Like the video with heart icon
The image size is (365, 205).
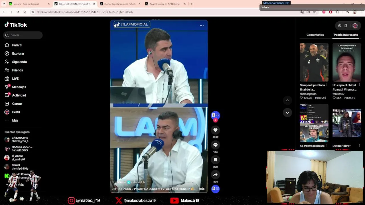click(x=215, y=130)
